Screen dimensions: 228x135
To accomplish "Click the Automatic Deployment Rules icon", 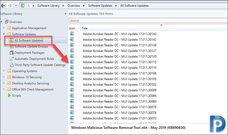I will pyautogui.click(x=11, y=59).
